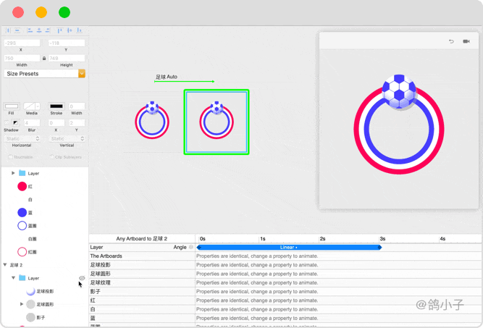The width and height of the screenshot is (483, 328).
Task: Click the 足球投影 layer thumbnail icon
Action: (x=30, y=291)
